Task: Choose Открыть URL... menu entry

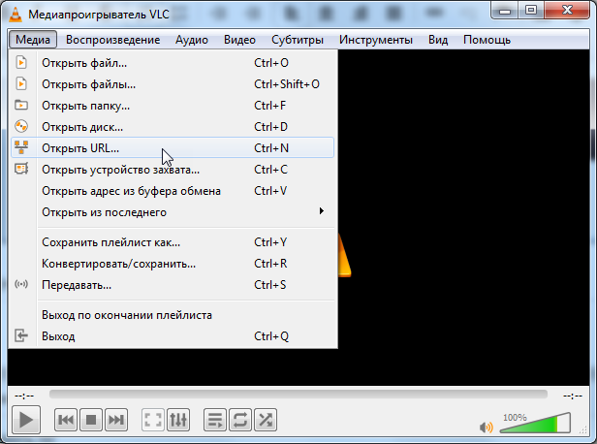Action: (173, 147)
